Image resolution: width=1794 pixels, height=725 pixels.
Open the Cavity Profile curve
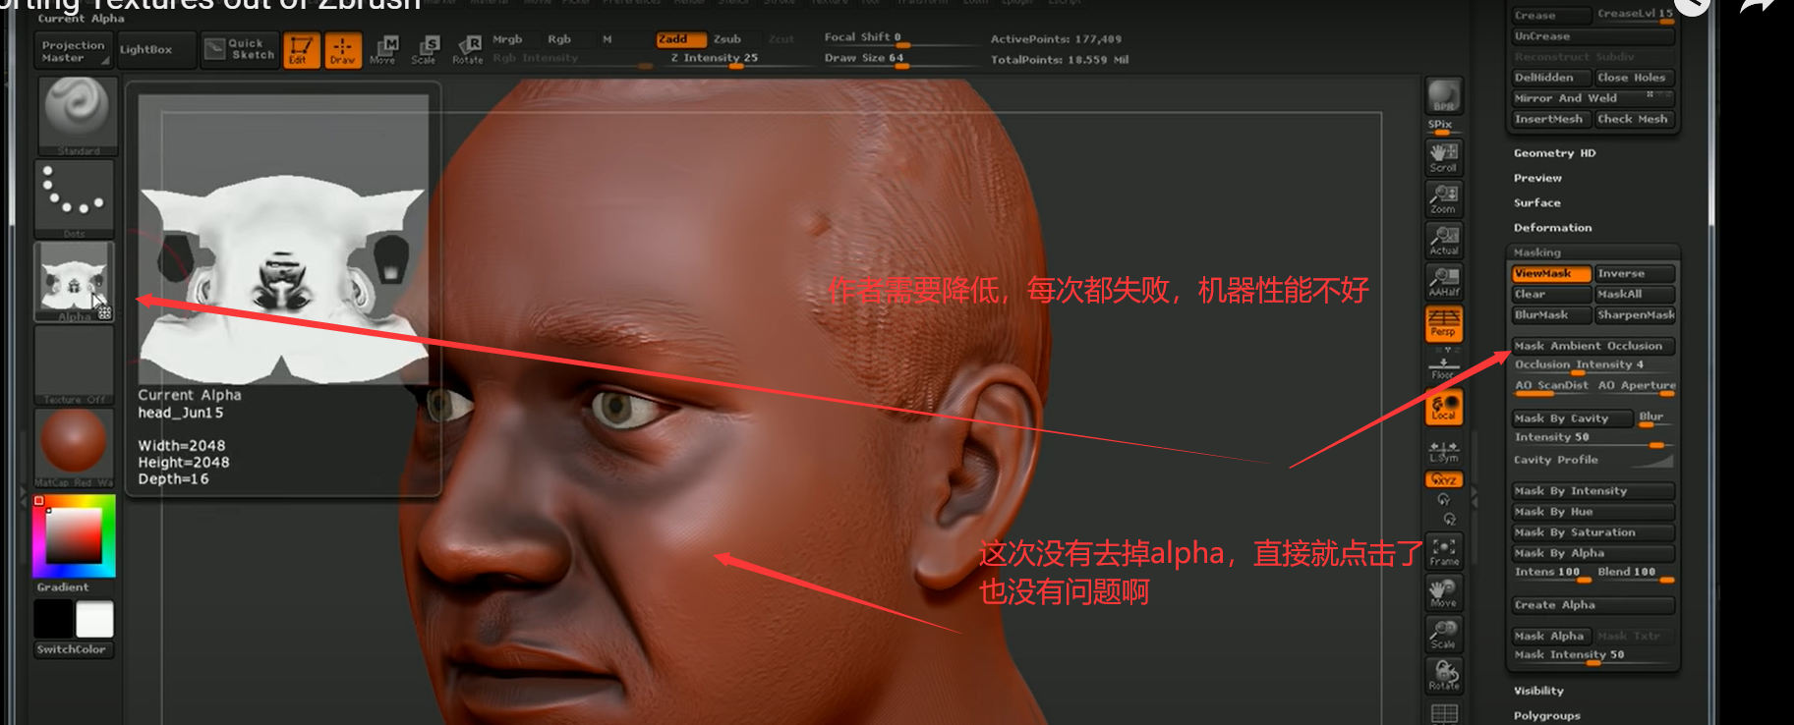[x=1592, y=459]
